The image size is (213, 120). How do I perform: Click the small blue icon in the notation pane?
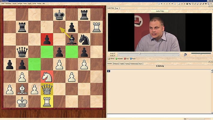point(109,71)
